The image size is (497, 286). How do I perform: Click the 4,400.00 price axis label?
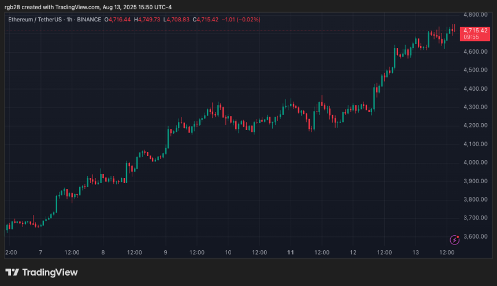(476, 88)
